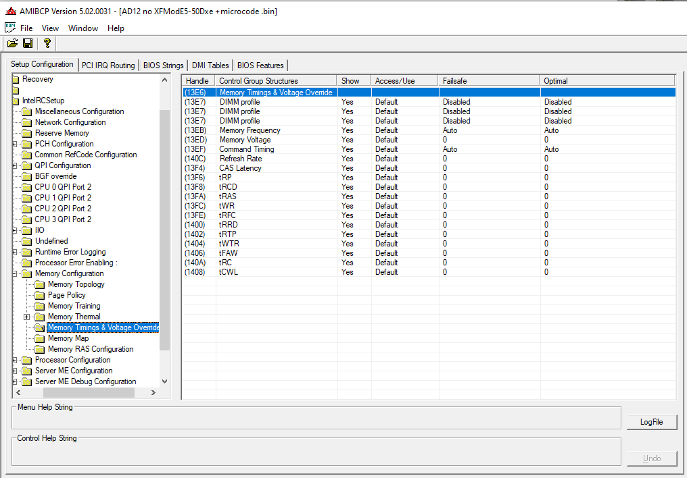
Task: Click the Access/Use column header
Action: point(405,80)
